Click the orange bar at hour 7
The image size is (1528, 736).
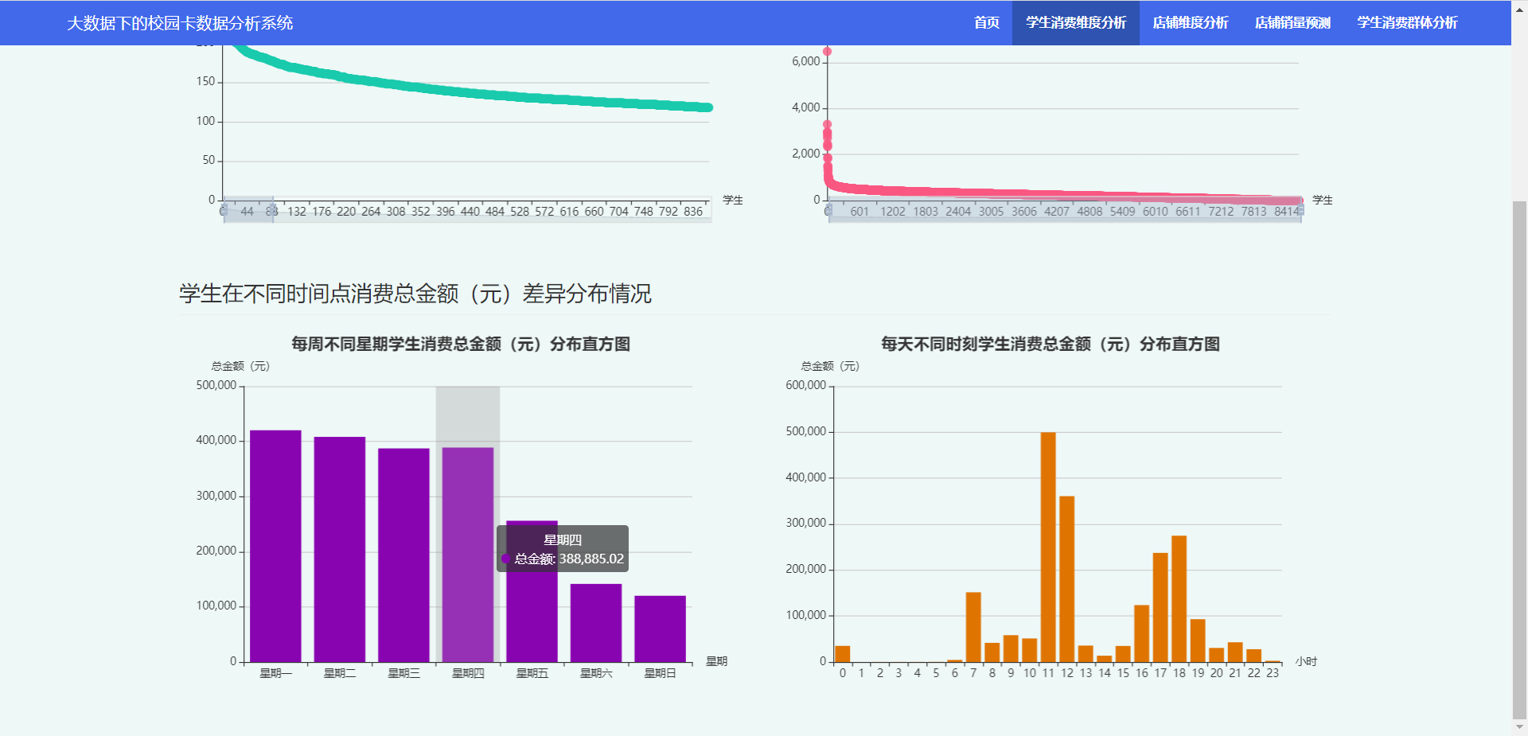coord(973,627)
